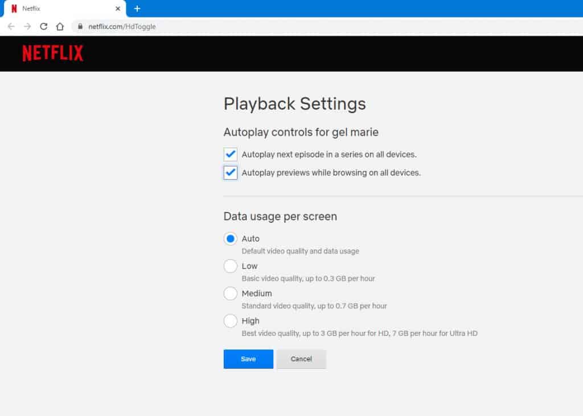Click the Playback Settings heading
The image size is (583, 416).
tap(294, 104)
